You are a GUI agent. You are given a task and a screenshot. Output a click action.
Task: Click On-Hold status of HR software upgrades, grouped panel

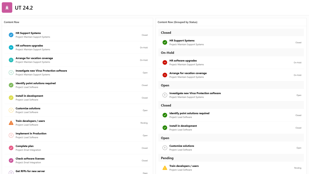point(297,63)
